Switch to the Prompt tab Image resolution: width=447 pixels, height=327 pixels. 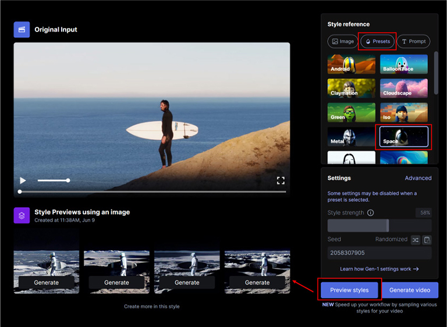(x=414, y=41)
